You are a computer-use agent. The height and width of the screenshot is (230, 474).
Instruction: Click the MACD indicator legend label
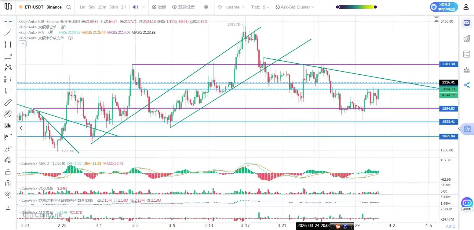coord(44,164)
